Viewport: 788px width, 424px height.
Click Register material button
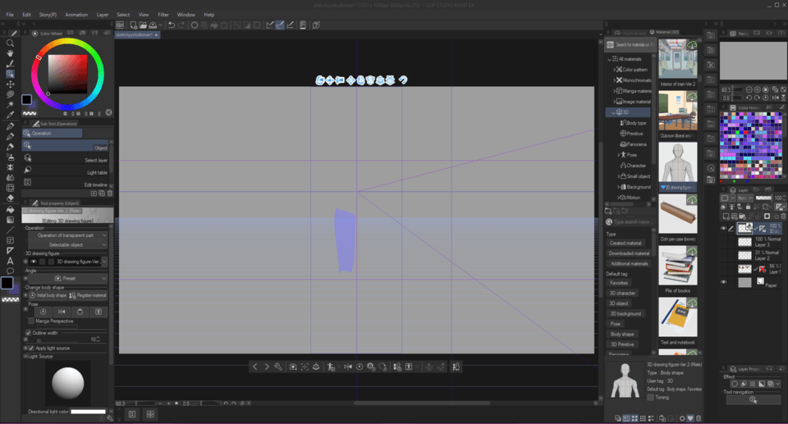click(88, 295)
